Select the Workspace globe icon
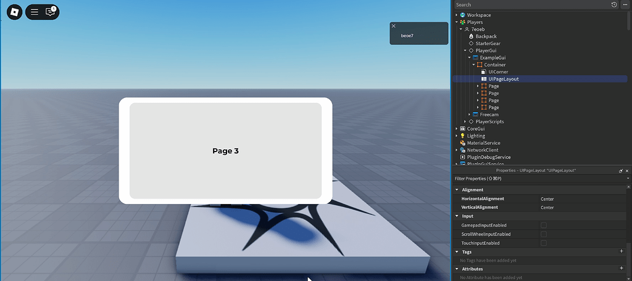The width and height of the screenshot is (632, 281). pos(463,15)
